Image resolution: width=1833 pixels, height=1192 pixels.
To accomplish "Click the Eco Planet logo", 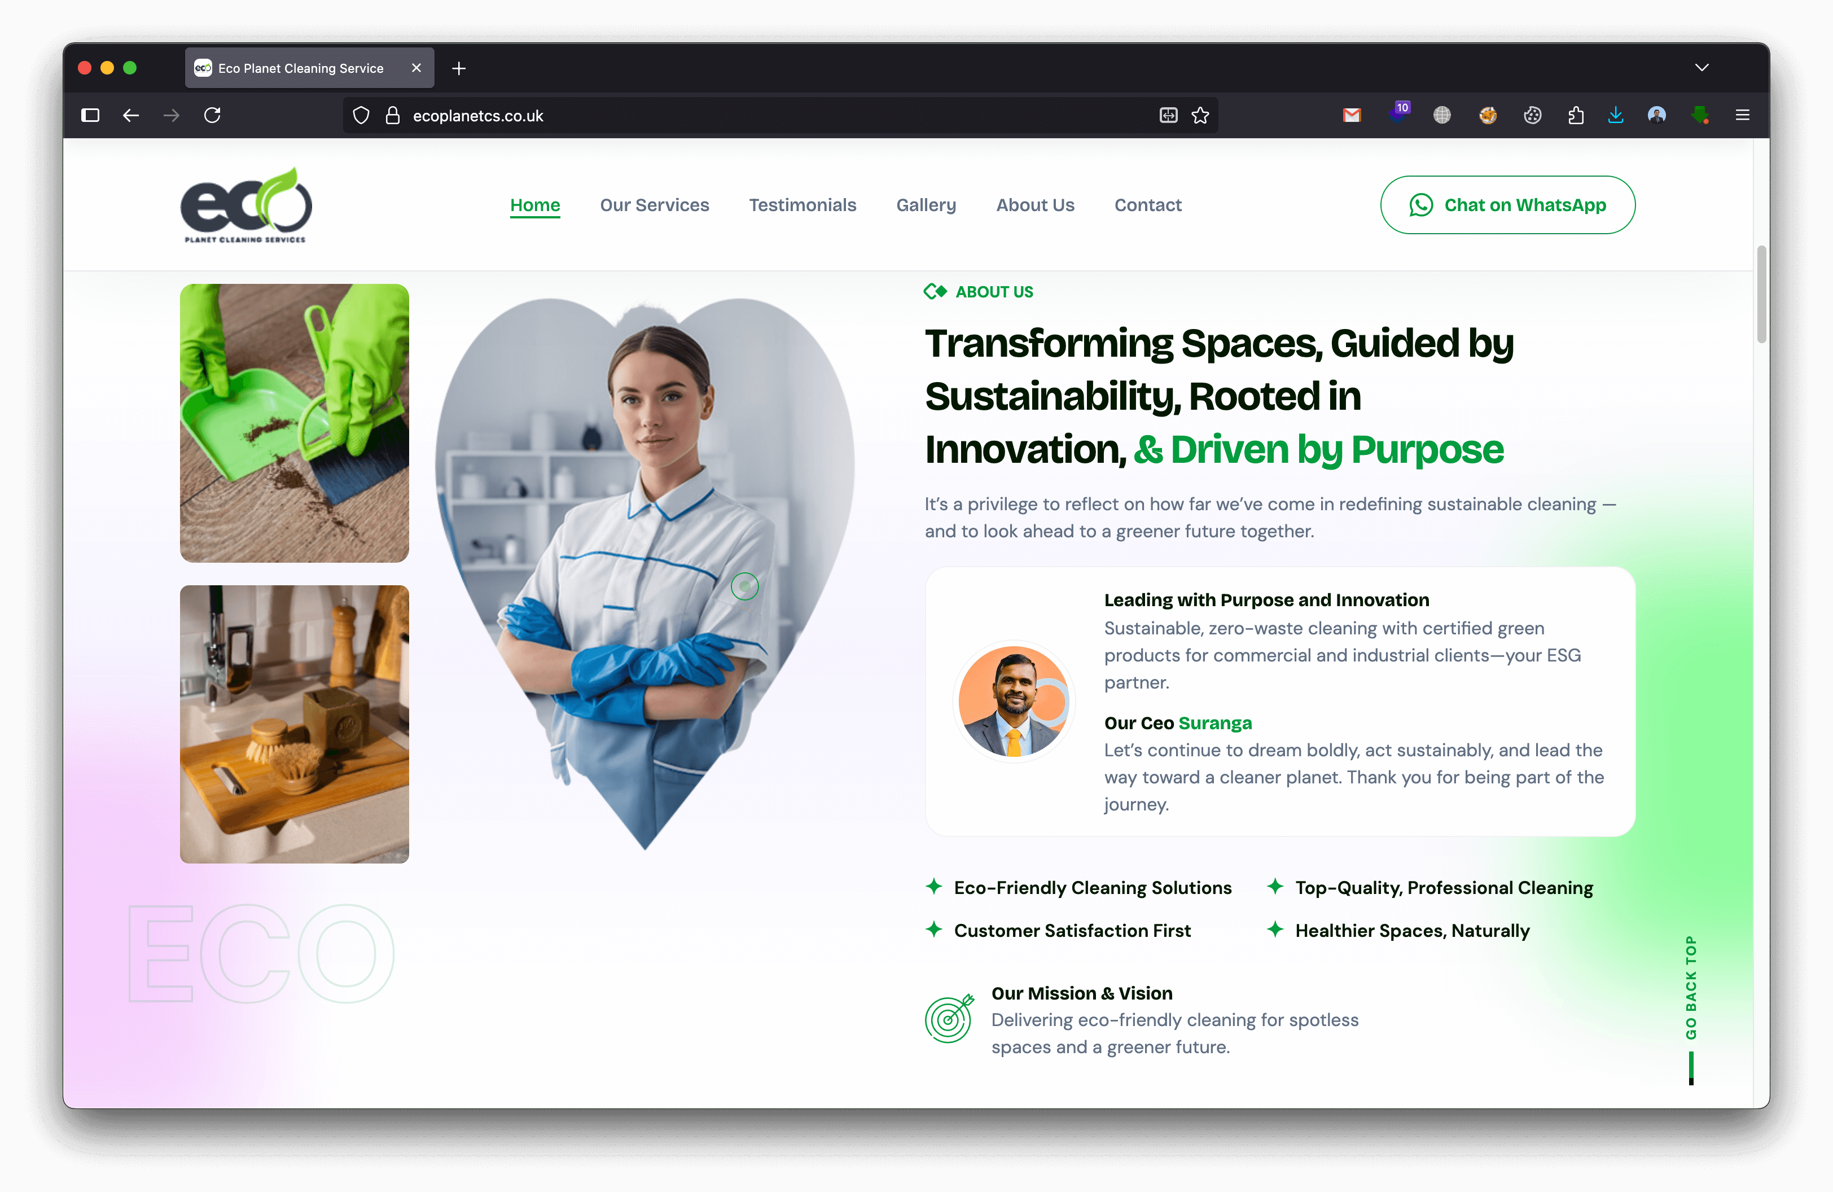I will pos(245,205).
